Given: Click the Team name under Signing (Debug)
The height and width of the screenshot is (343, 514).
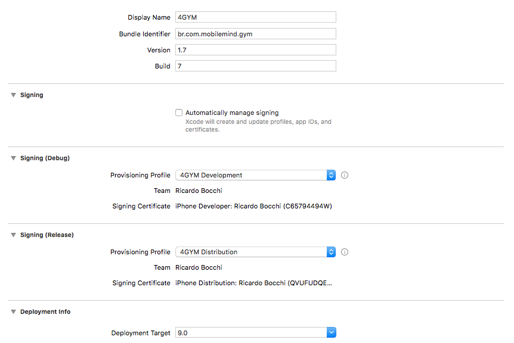Looking at the screenshot, I should pos(199,191).
